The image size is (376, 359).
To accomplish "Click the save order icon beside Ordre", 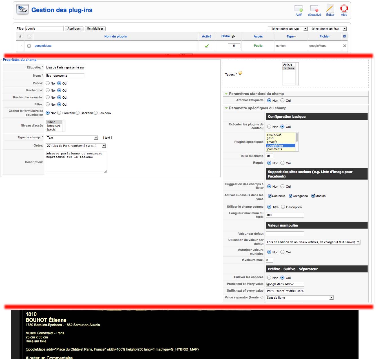I will click(233, 36).
